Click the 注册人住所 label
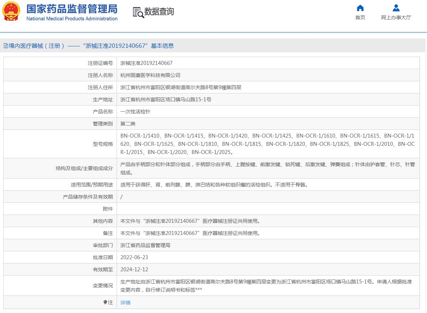 [x=100, y=87]
